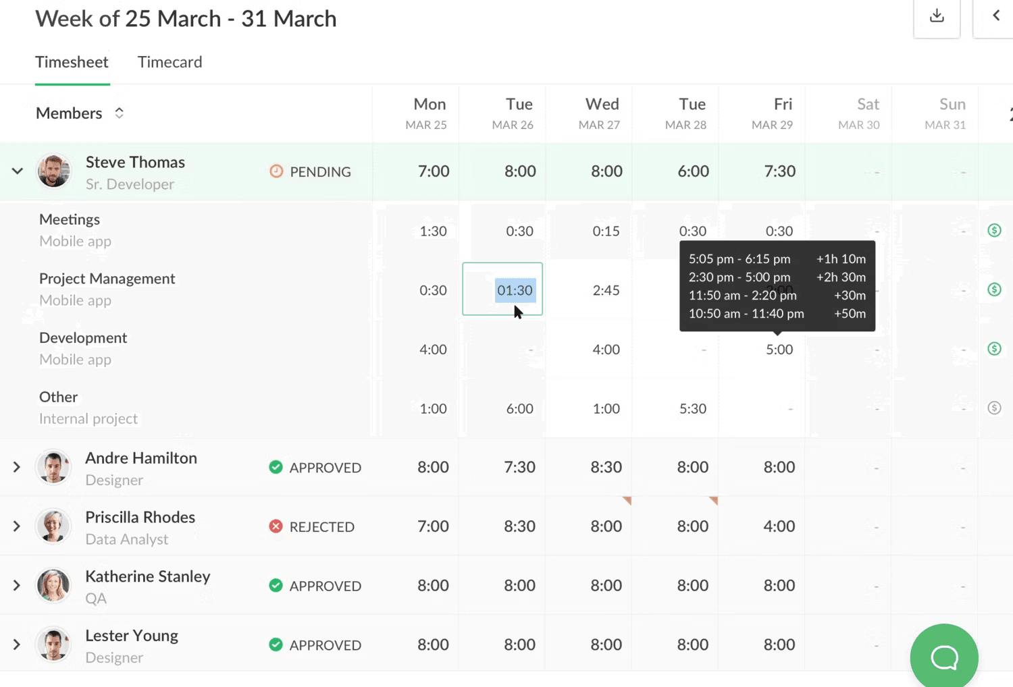Click Katherine Stanley's avatar
1013x687 pixels.
tap(53, 585)
